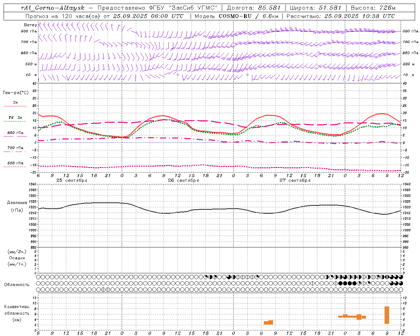The width and height of the screenshot is (420, 336).
Task: Select the 850 гПа entry in temperature legend
Action: 15,133
